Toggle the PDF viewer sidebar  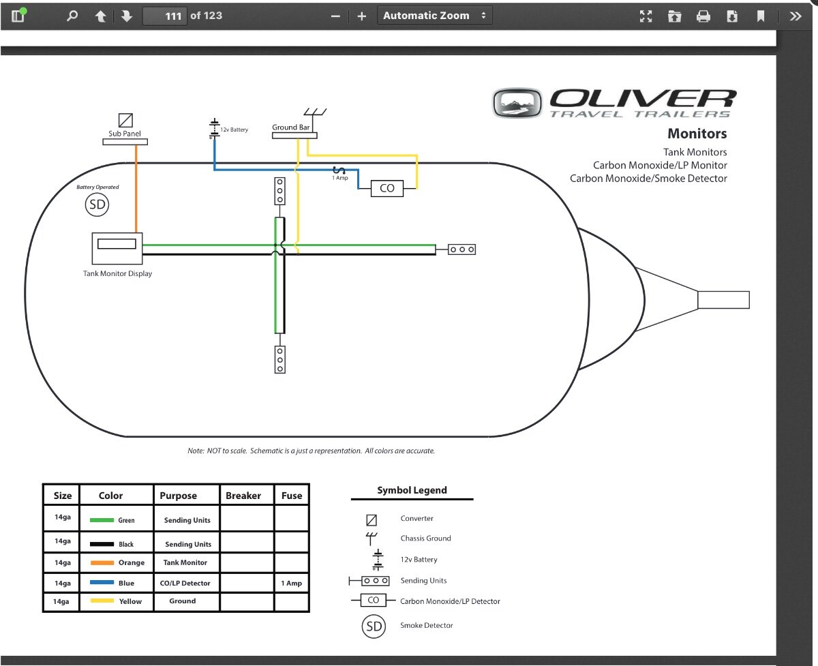[18, 16]
